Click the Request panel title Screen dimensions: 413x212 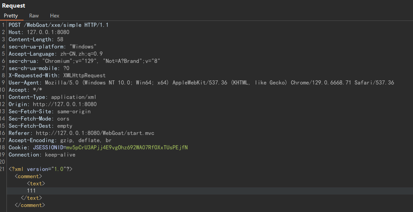pos(14,6)
